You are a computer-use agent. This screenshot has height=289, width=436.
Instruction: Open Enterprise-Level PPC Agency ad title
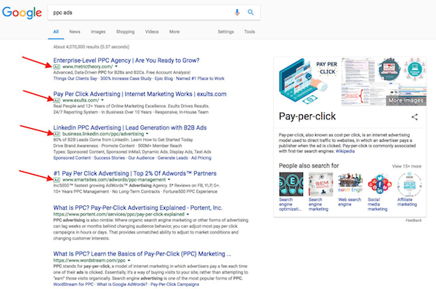(x=126, y=60)
